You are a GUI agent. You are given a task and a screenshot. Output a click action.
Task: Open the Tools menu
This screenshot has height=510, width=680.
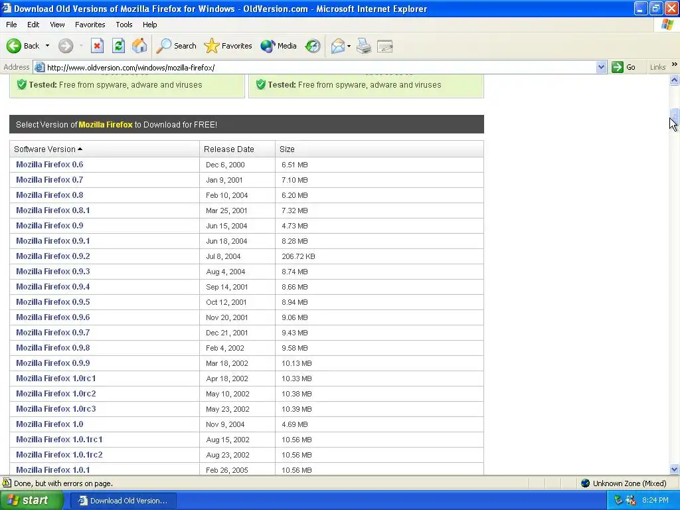click(x=124, y=25)
